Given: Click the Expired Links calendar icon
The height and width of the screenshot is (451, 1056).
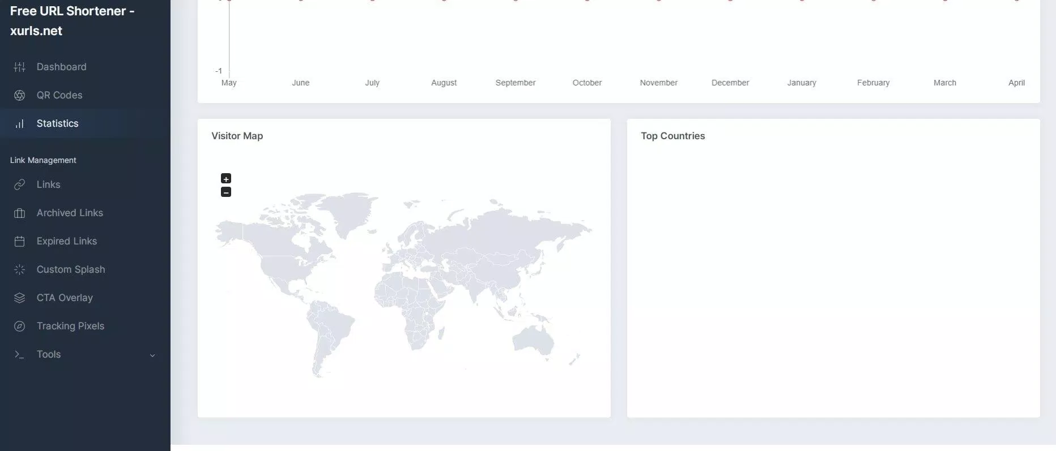Looking at the screenshot, I should (x=19, y=241).
